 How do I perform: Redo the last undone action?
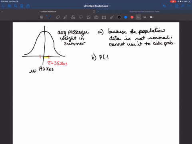tap(170, 6)
